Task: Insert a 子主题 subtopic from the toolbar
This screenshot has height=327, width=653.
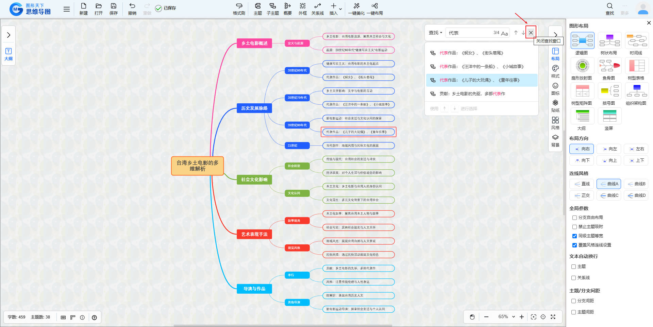Action: click(272, 6)
